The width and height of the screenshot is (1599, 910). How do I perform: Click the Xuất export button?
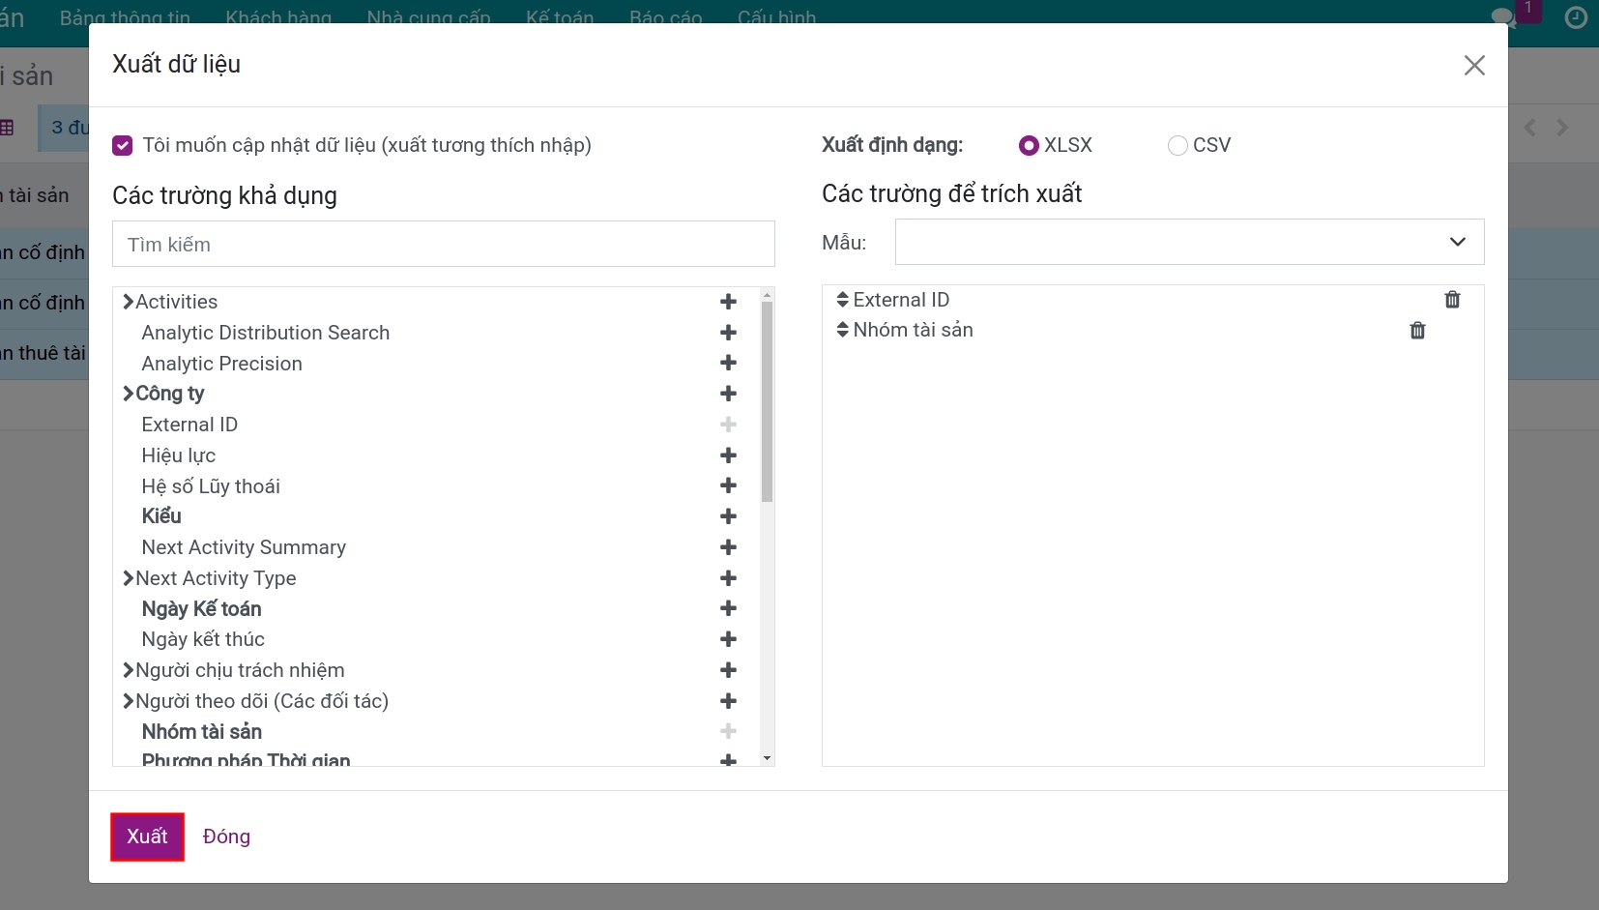pos(147,837)
